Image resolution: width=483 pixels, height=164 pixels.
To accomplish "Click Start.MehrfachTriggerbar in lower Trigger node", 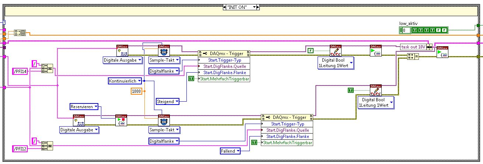I will 287,142.
